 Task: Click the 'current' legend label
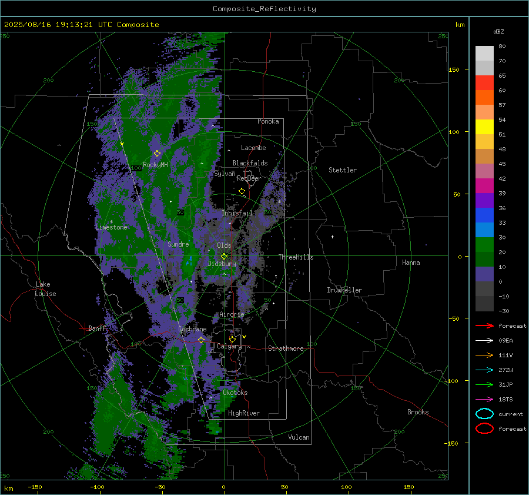[511, 414]
